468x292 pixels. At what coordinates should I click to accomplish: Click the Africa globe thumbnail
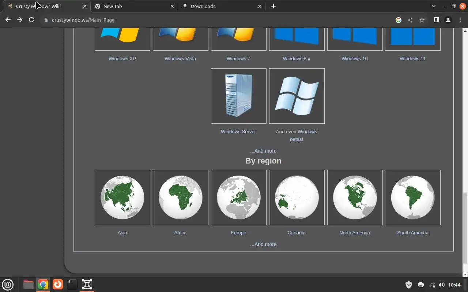[181, 197]
